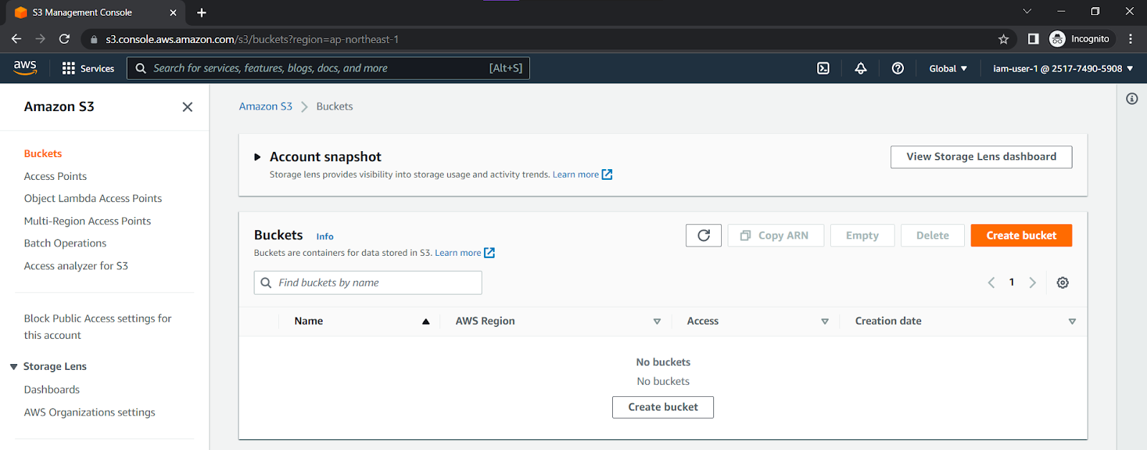This screenshot has height=450, width=1147.
Task: Open Access analyzer for S3
Action: (x=76, y=266)
